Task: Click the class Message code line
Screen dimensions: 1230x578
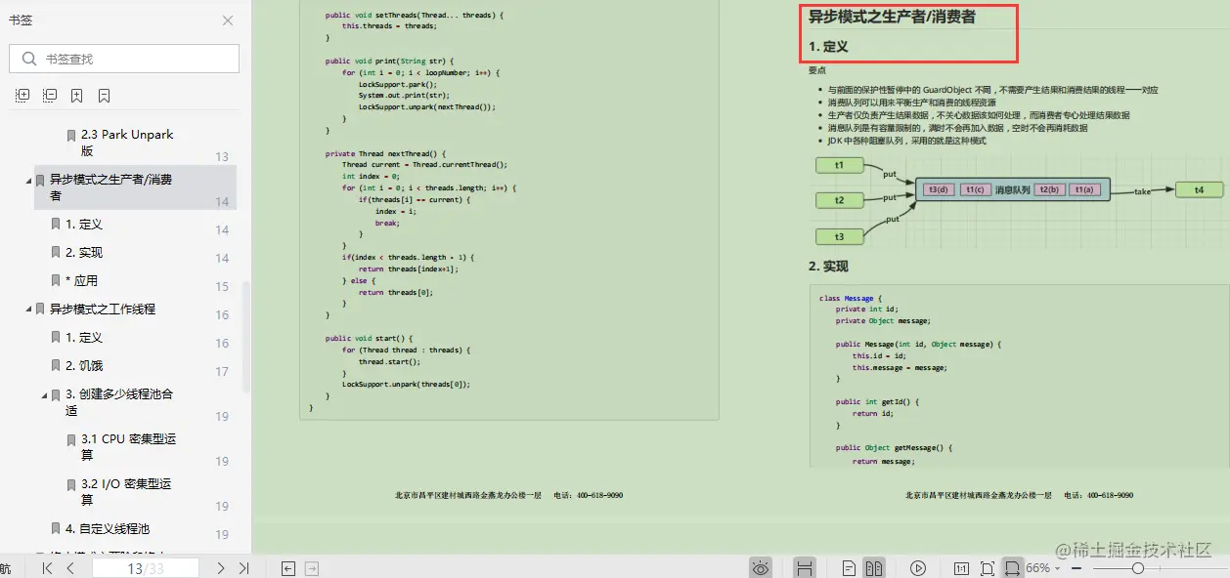Action: coord(851,298)
